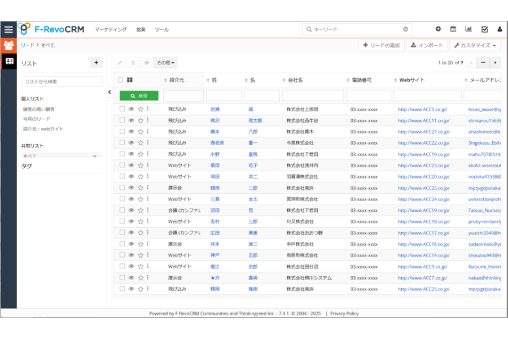Open the カスタマイズ dropdown
The height and width of the screenshot is (339, 508).
click(x=475, y=45)
